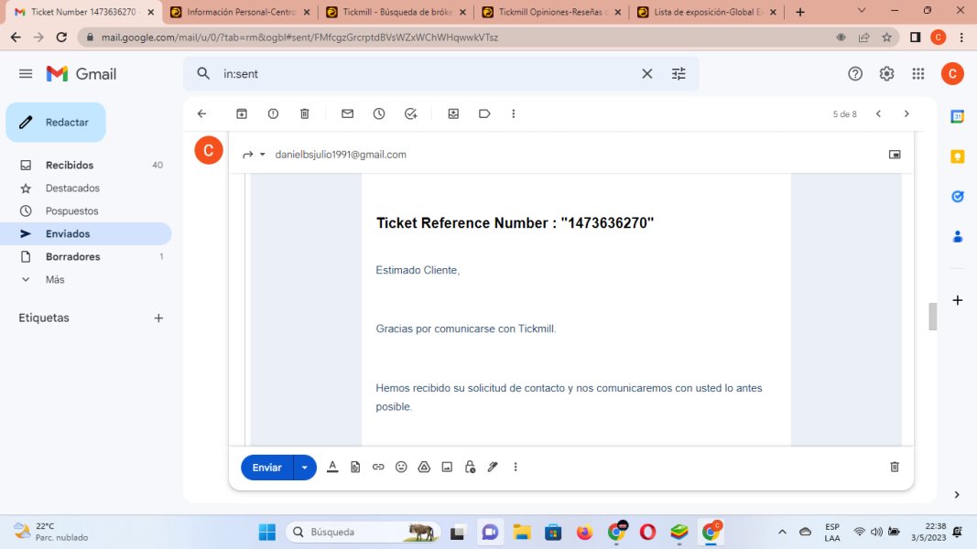
Task: Open Google Keep side panel
Action: tap(958, 156)
